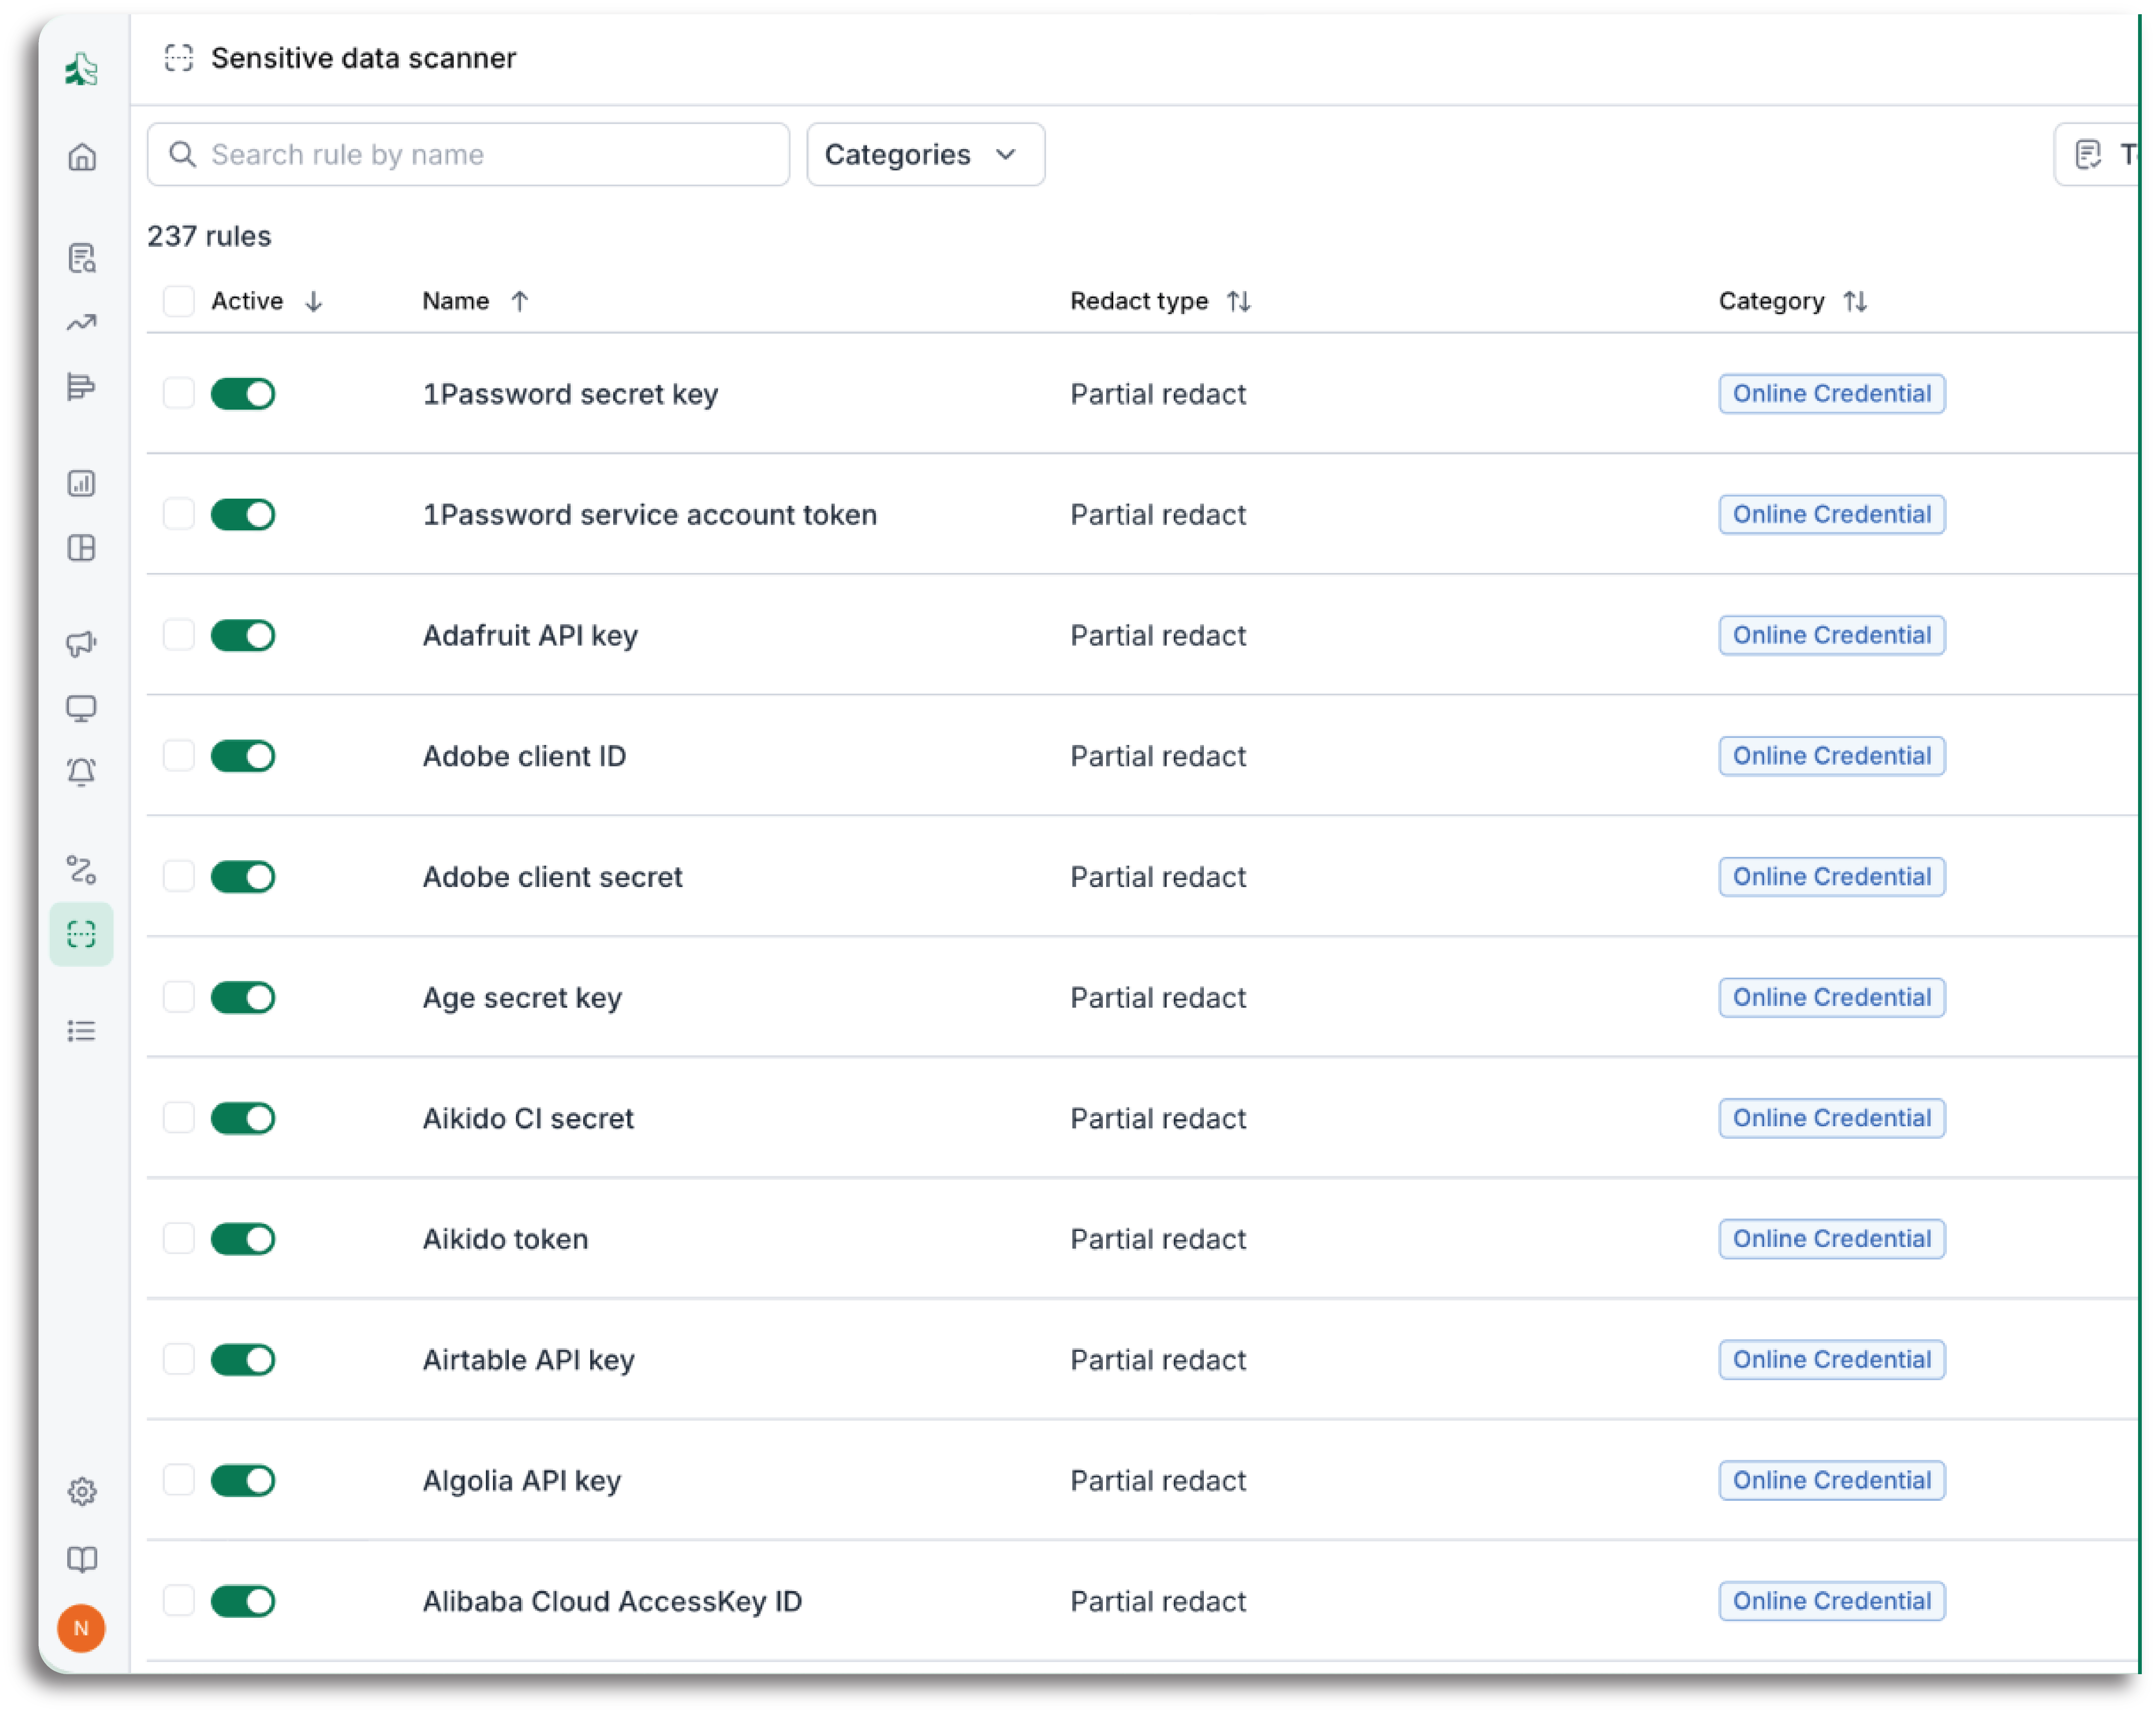Tick checkbox for 1Password secret key

pyautogui.click(x=179, y=393)
